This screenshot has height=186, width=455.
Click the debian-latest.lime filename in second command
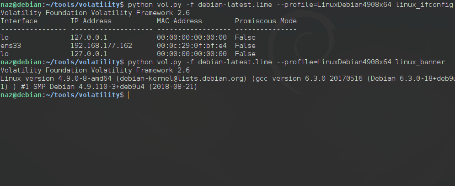235,62
